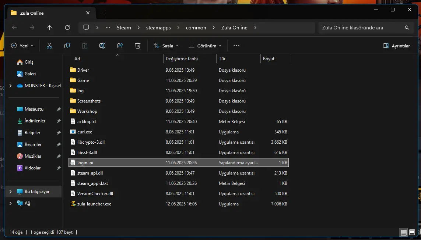Expand the Ağ network tree node
This screenshot has width=421, height=240.
10,203
